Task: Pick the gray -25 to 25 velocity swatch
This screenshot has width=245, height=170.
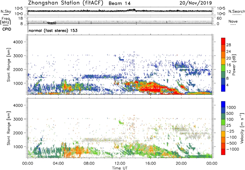Action: tap(223, 128)
